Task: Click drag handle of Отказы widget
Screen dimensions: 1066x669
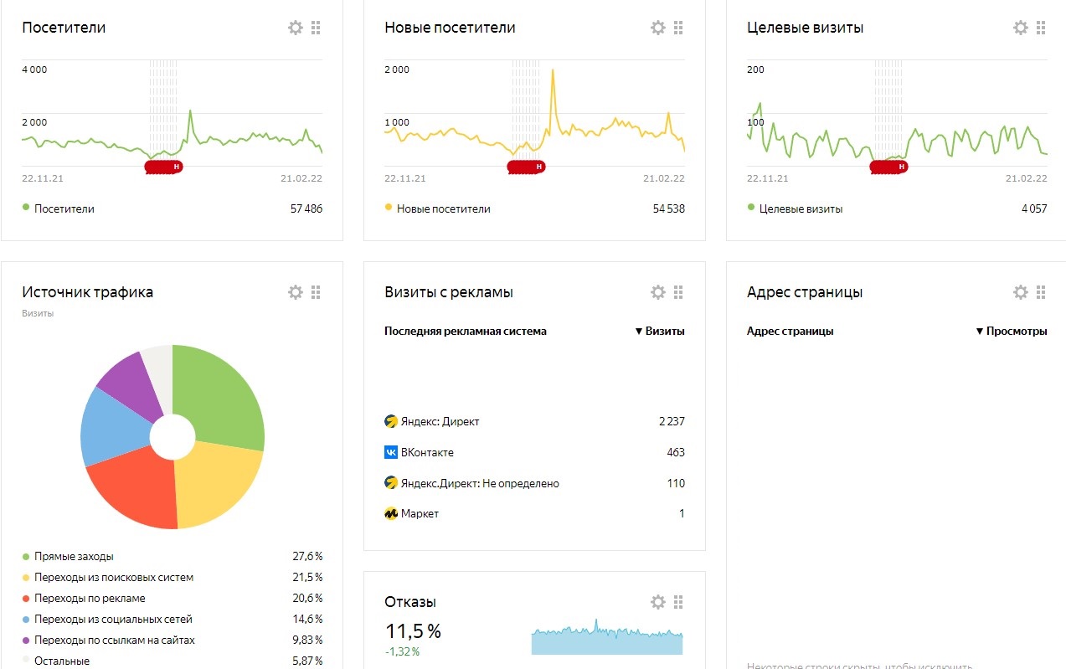Action: 678,602
